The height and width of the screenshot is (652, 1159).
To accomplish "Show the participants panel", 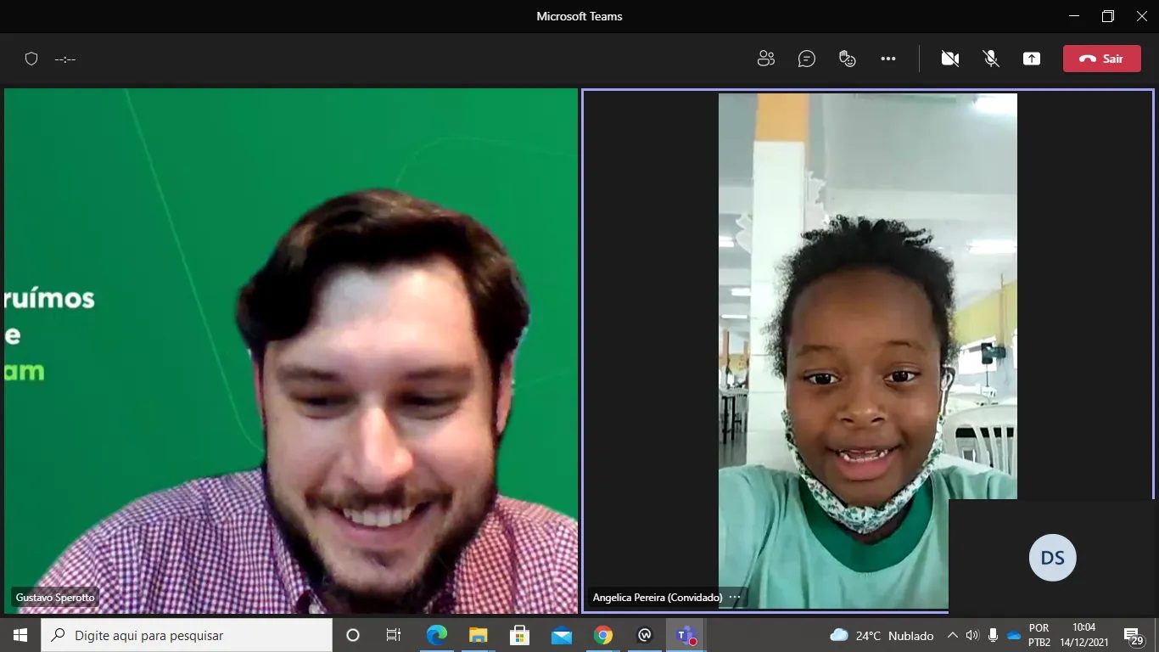I will pyautogui.click(x=765, y=59).
